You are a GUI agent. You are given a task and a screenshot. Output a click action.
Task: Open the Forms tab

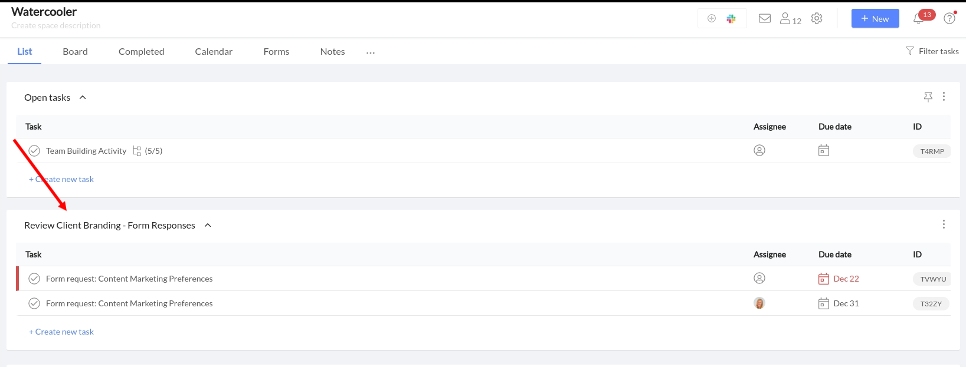point(276,51)
